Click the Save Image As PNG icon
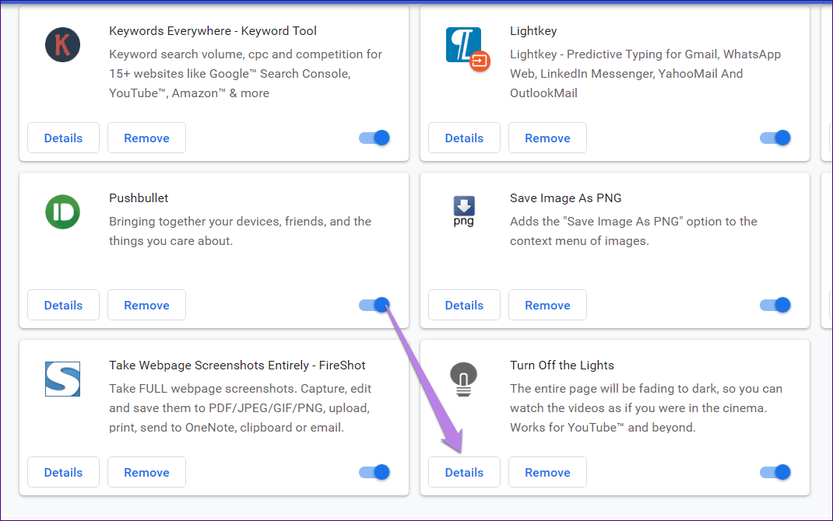The width and height of the screenshot is (833, 521). pyautogui.click(x=464, y=212)
